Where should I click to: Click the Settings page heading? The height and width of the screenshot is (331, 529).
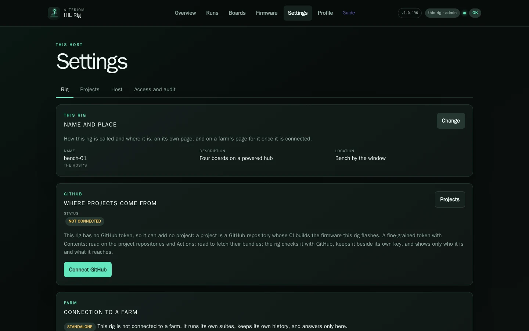click(92, 61)
